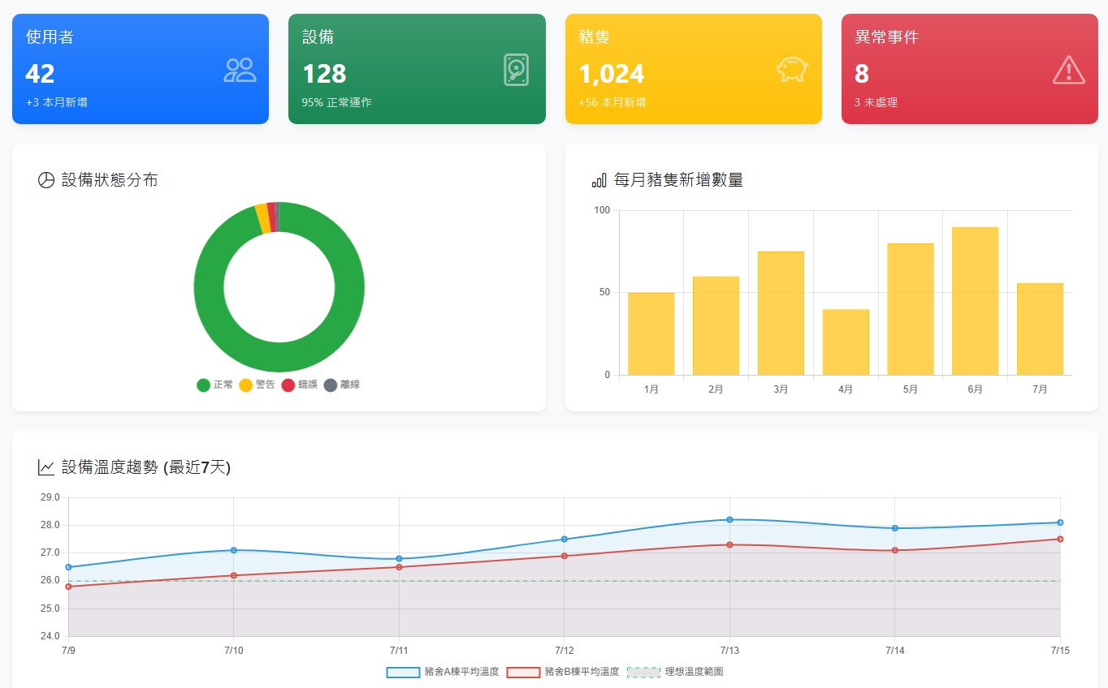Click the hard drive icon on 設備 card
The image size is (1108, 688).
pyautogui.click(x=516, y=70)
